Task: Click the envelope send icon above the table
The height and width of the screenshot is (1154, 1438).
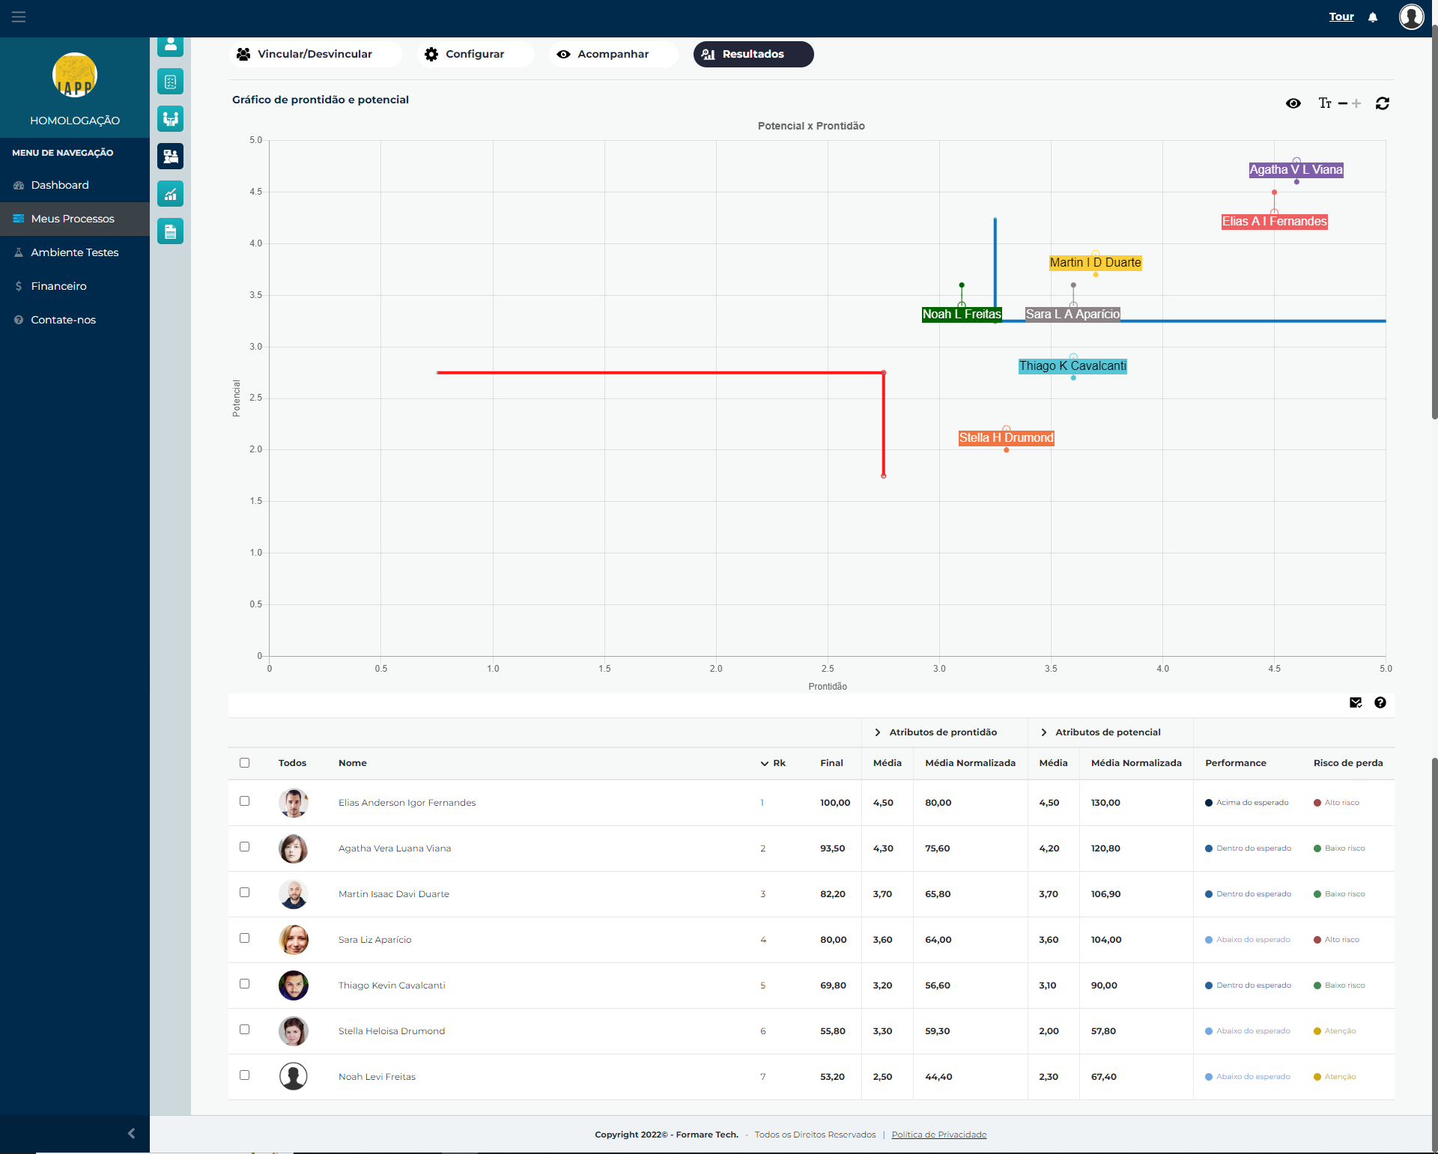Action: click(1356, 702)
